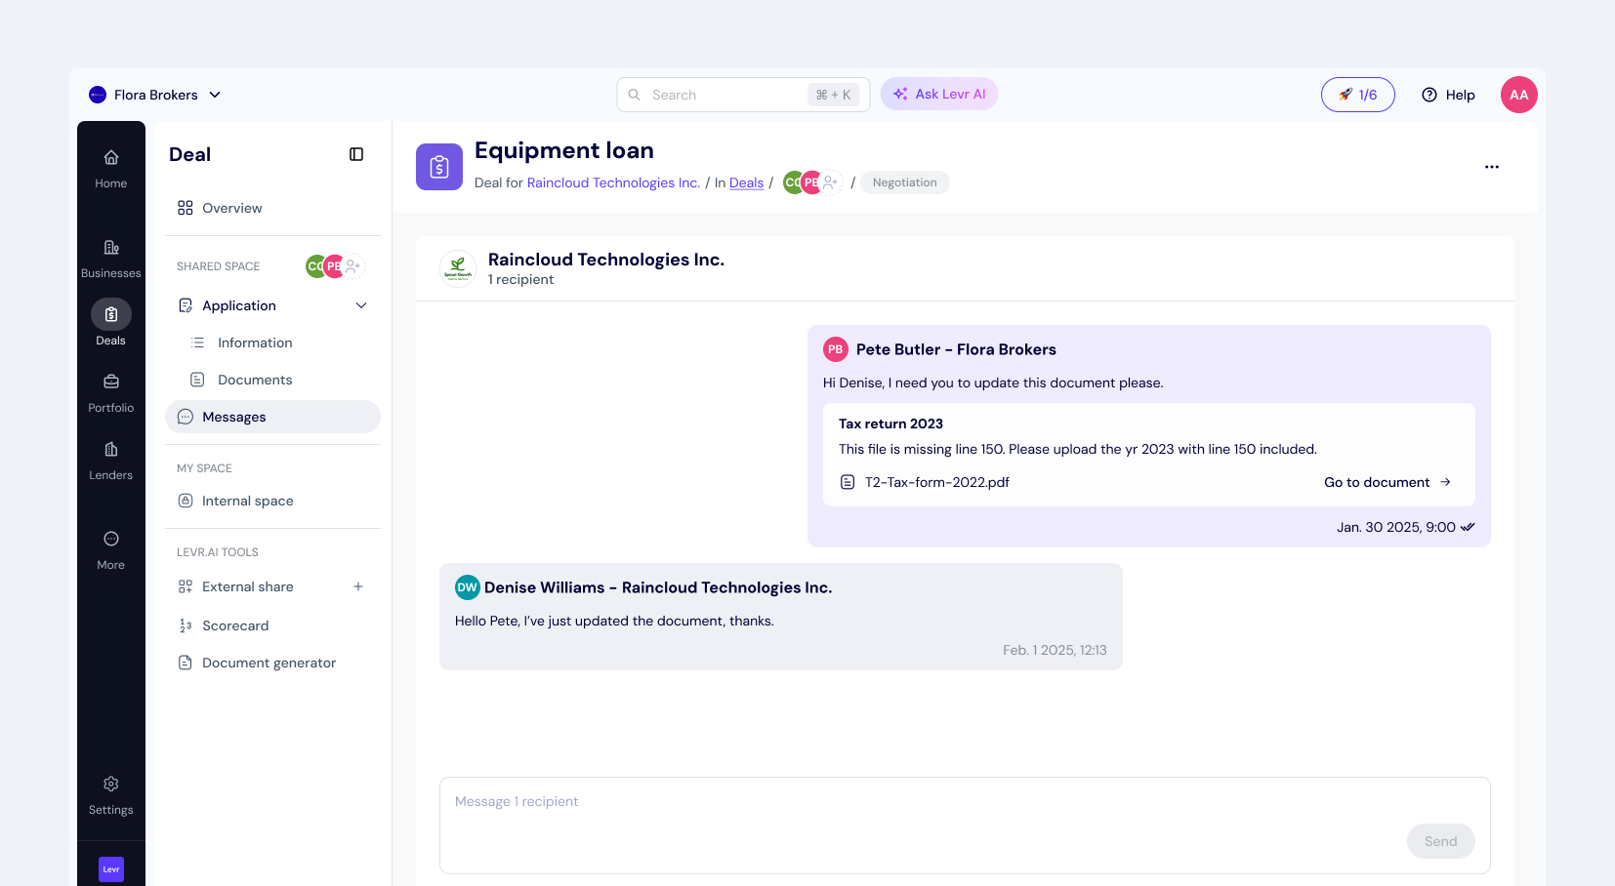The height and width of the screenshot is (886, 1615).
Task: Add a member to the shared space
Action: pos(353,266)
